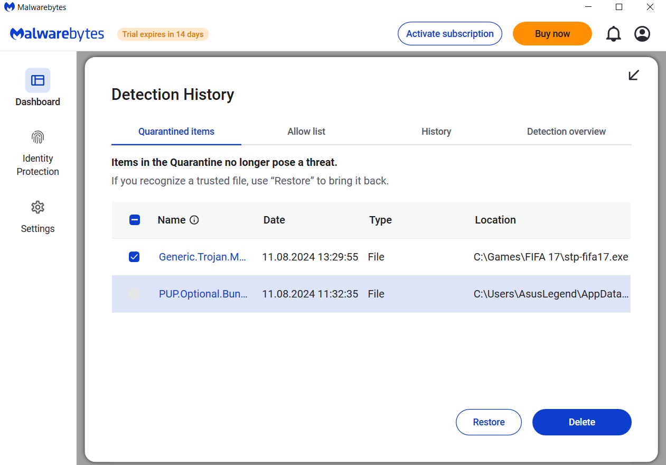
Task: Click location C:\Users\AsusLegend\AppData...
Action: click(x=551, y=294)
